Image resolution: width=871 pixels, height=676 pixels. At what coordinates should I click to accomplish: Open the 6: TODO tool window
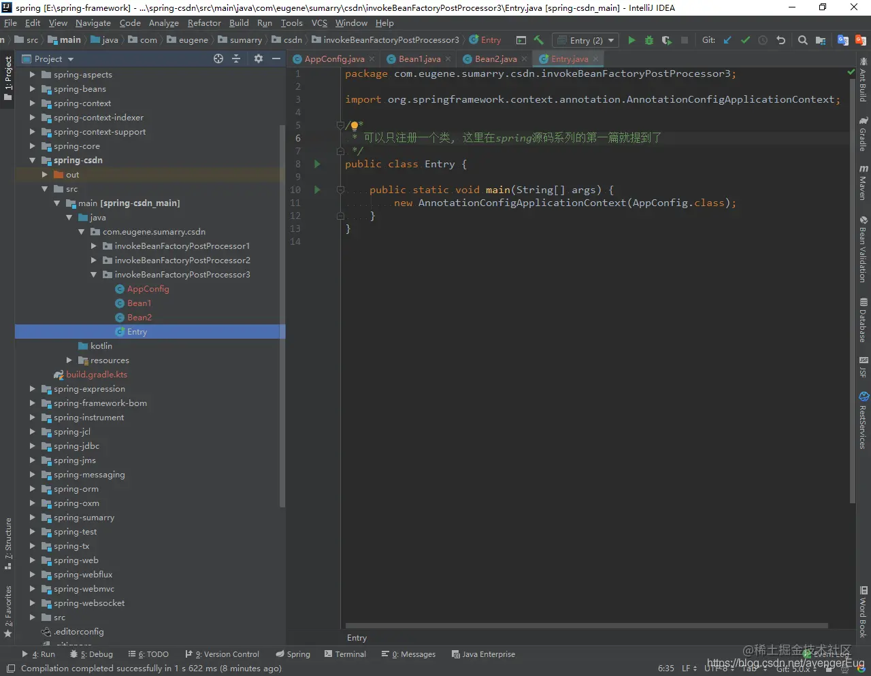tap(148, 654)
